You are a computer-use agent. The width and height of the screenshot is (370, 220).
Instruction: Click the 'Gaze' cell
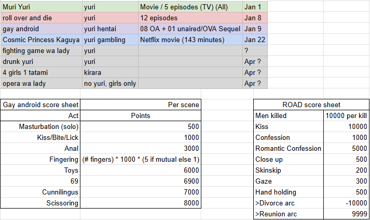point(289,181)
